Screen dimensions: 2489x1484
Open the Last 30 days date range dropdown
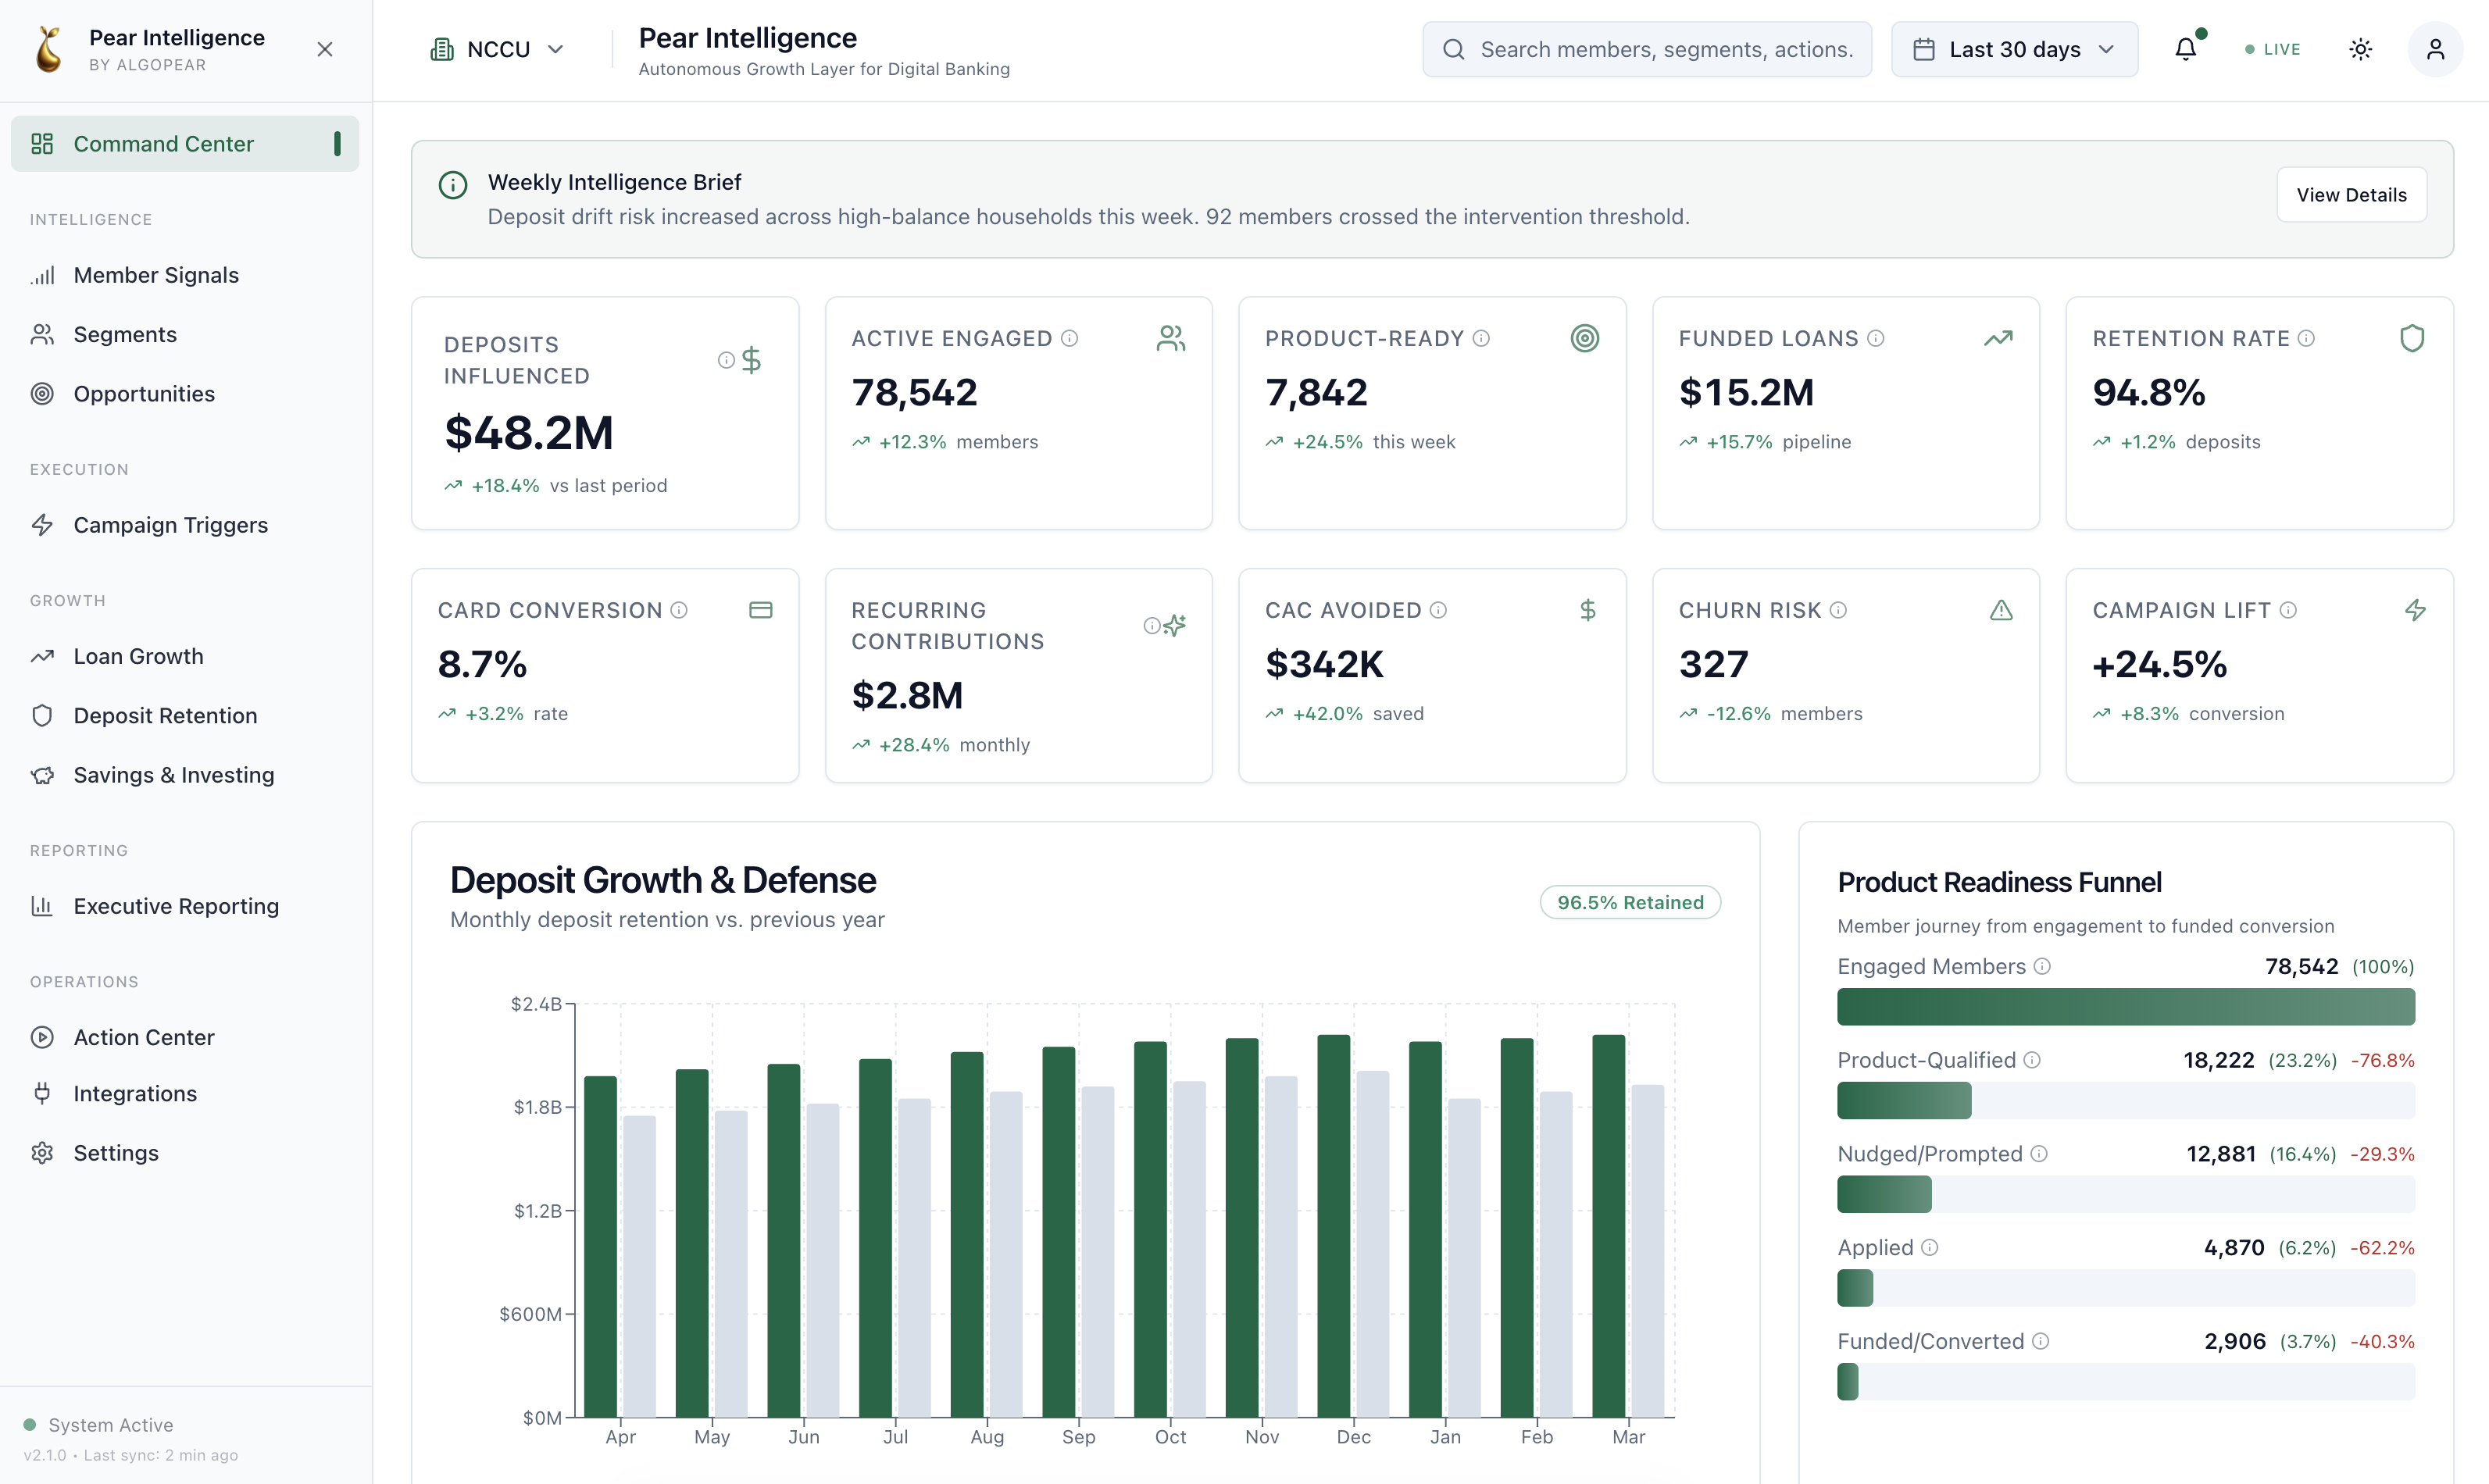coord(2014,49)
